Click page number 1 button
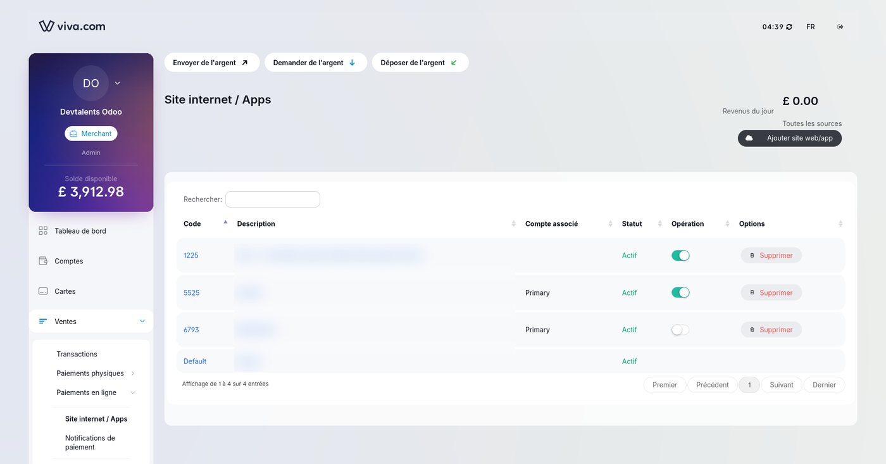 click(x=749, y=385)
